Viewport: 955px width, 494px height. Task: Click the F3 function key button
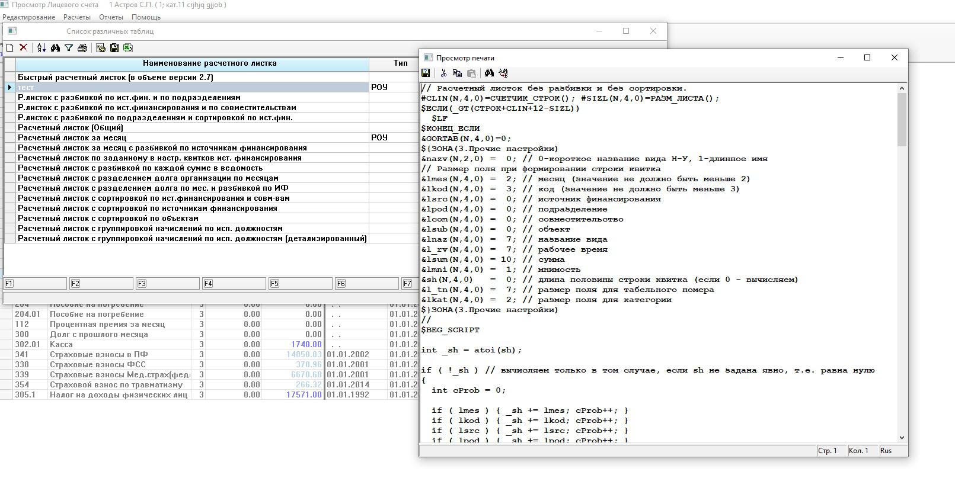(x=168, y=284)
